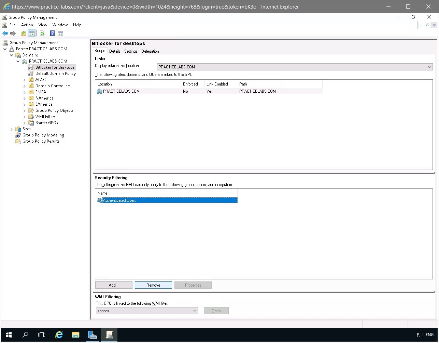Screen dimensions: 439x343
Task: Click the Refresh icon in the toolbar
Action: [42, 33]
